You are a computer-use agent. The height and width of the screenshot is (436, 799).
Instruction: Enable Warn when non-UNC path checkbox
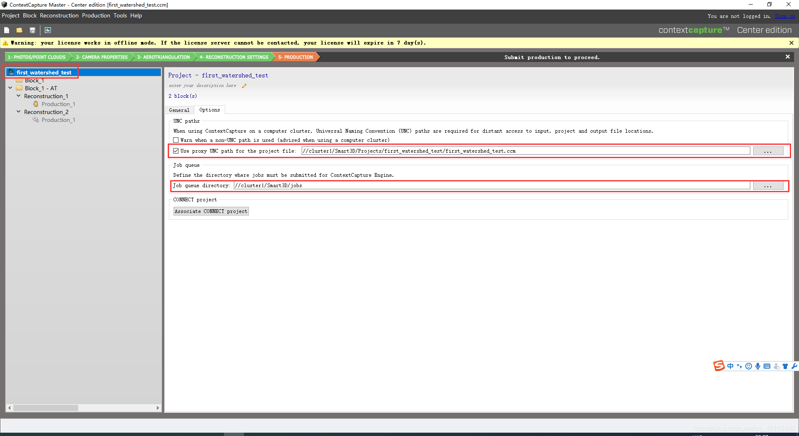(176, 140)
